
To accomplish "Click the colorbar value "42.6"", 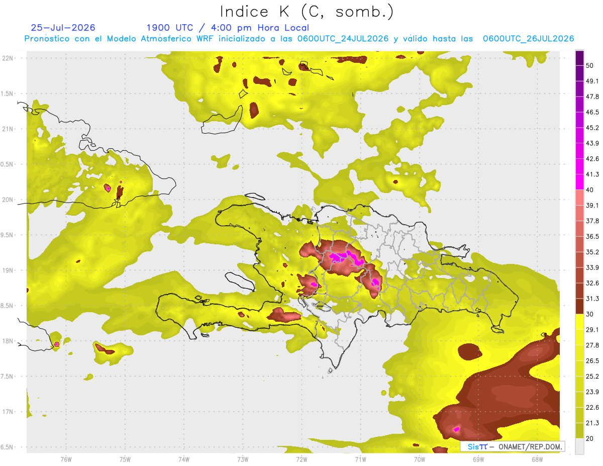I will [x=593, y=159].
